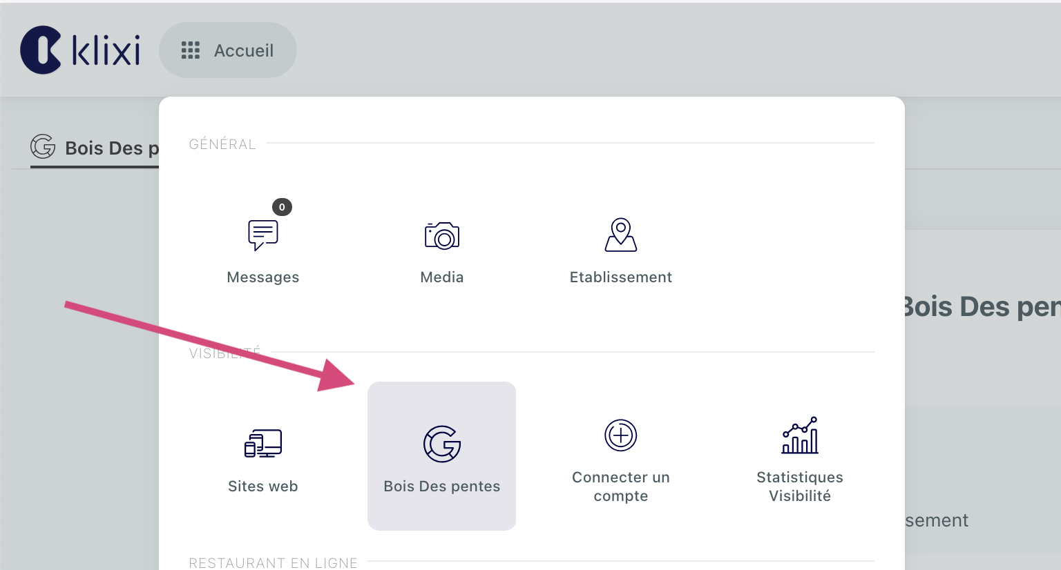Screen dimensions: 1061x570
Task: Click the grid icon beside Accueil
Action: coord(190,50)
